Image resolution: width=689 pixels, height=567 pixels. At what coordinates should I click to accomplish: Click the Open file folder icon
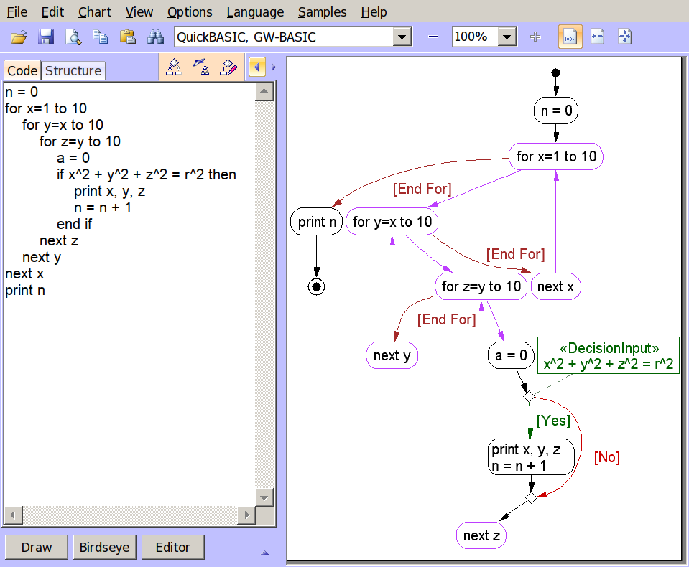tap(19, 37)
